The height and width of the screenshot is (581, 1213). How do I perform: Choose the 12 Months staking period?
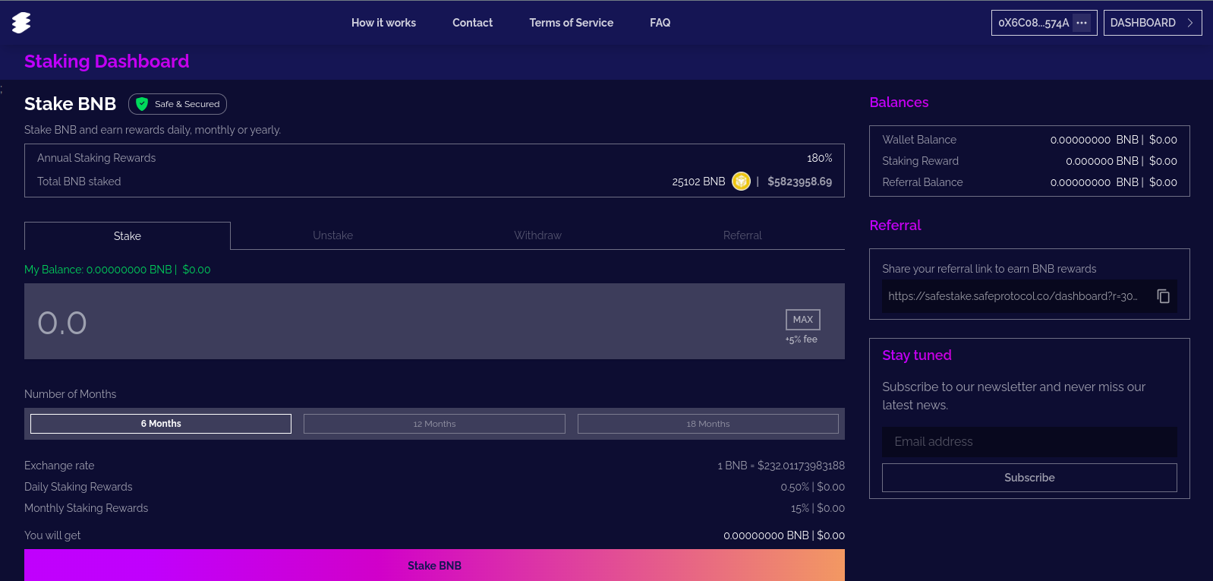tap(434, 424)
